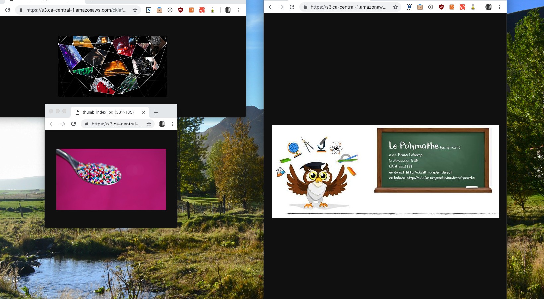Open uBlock Origin shield in right window
The height and width of the screenshot is (299, 544).
pyautogui.click(x=441, y=7)
